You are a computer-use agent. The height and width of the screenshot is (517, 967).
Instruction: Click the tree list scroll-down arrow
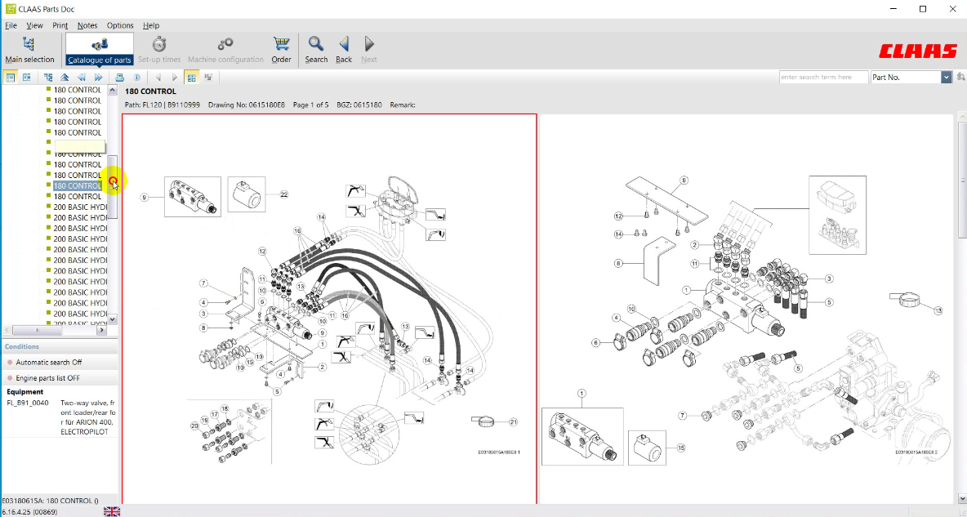coord(112,319)
